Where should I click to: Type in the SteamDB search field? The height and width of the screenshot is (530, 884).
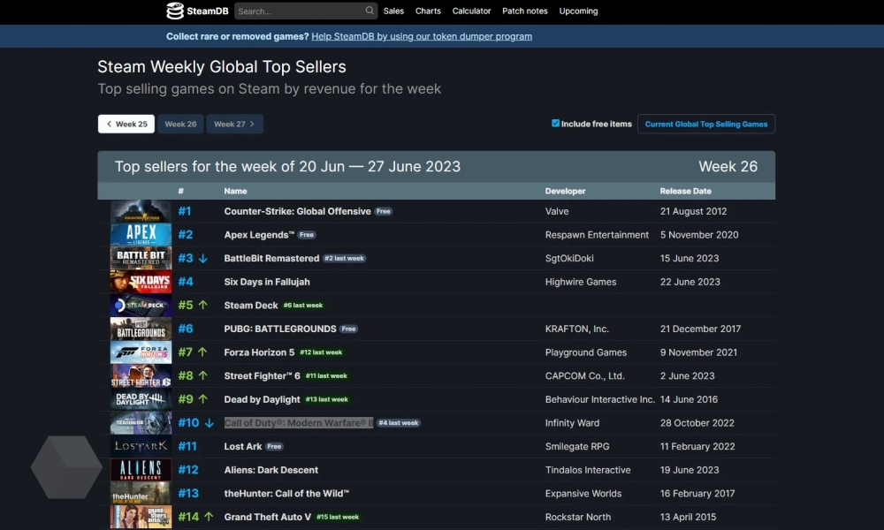[299, 11]
